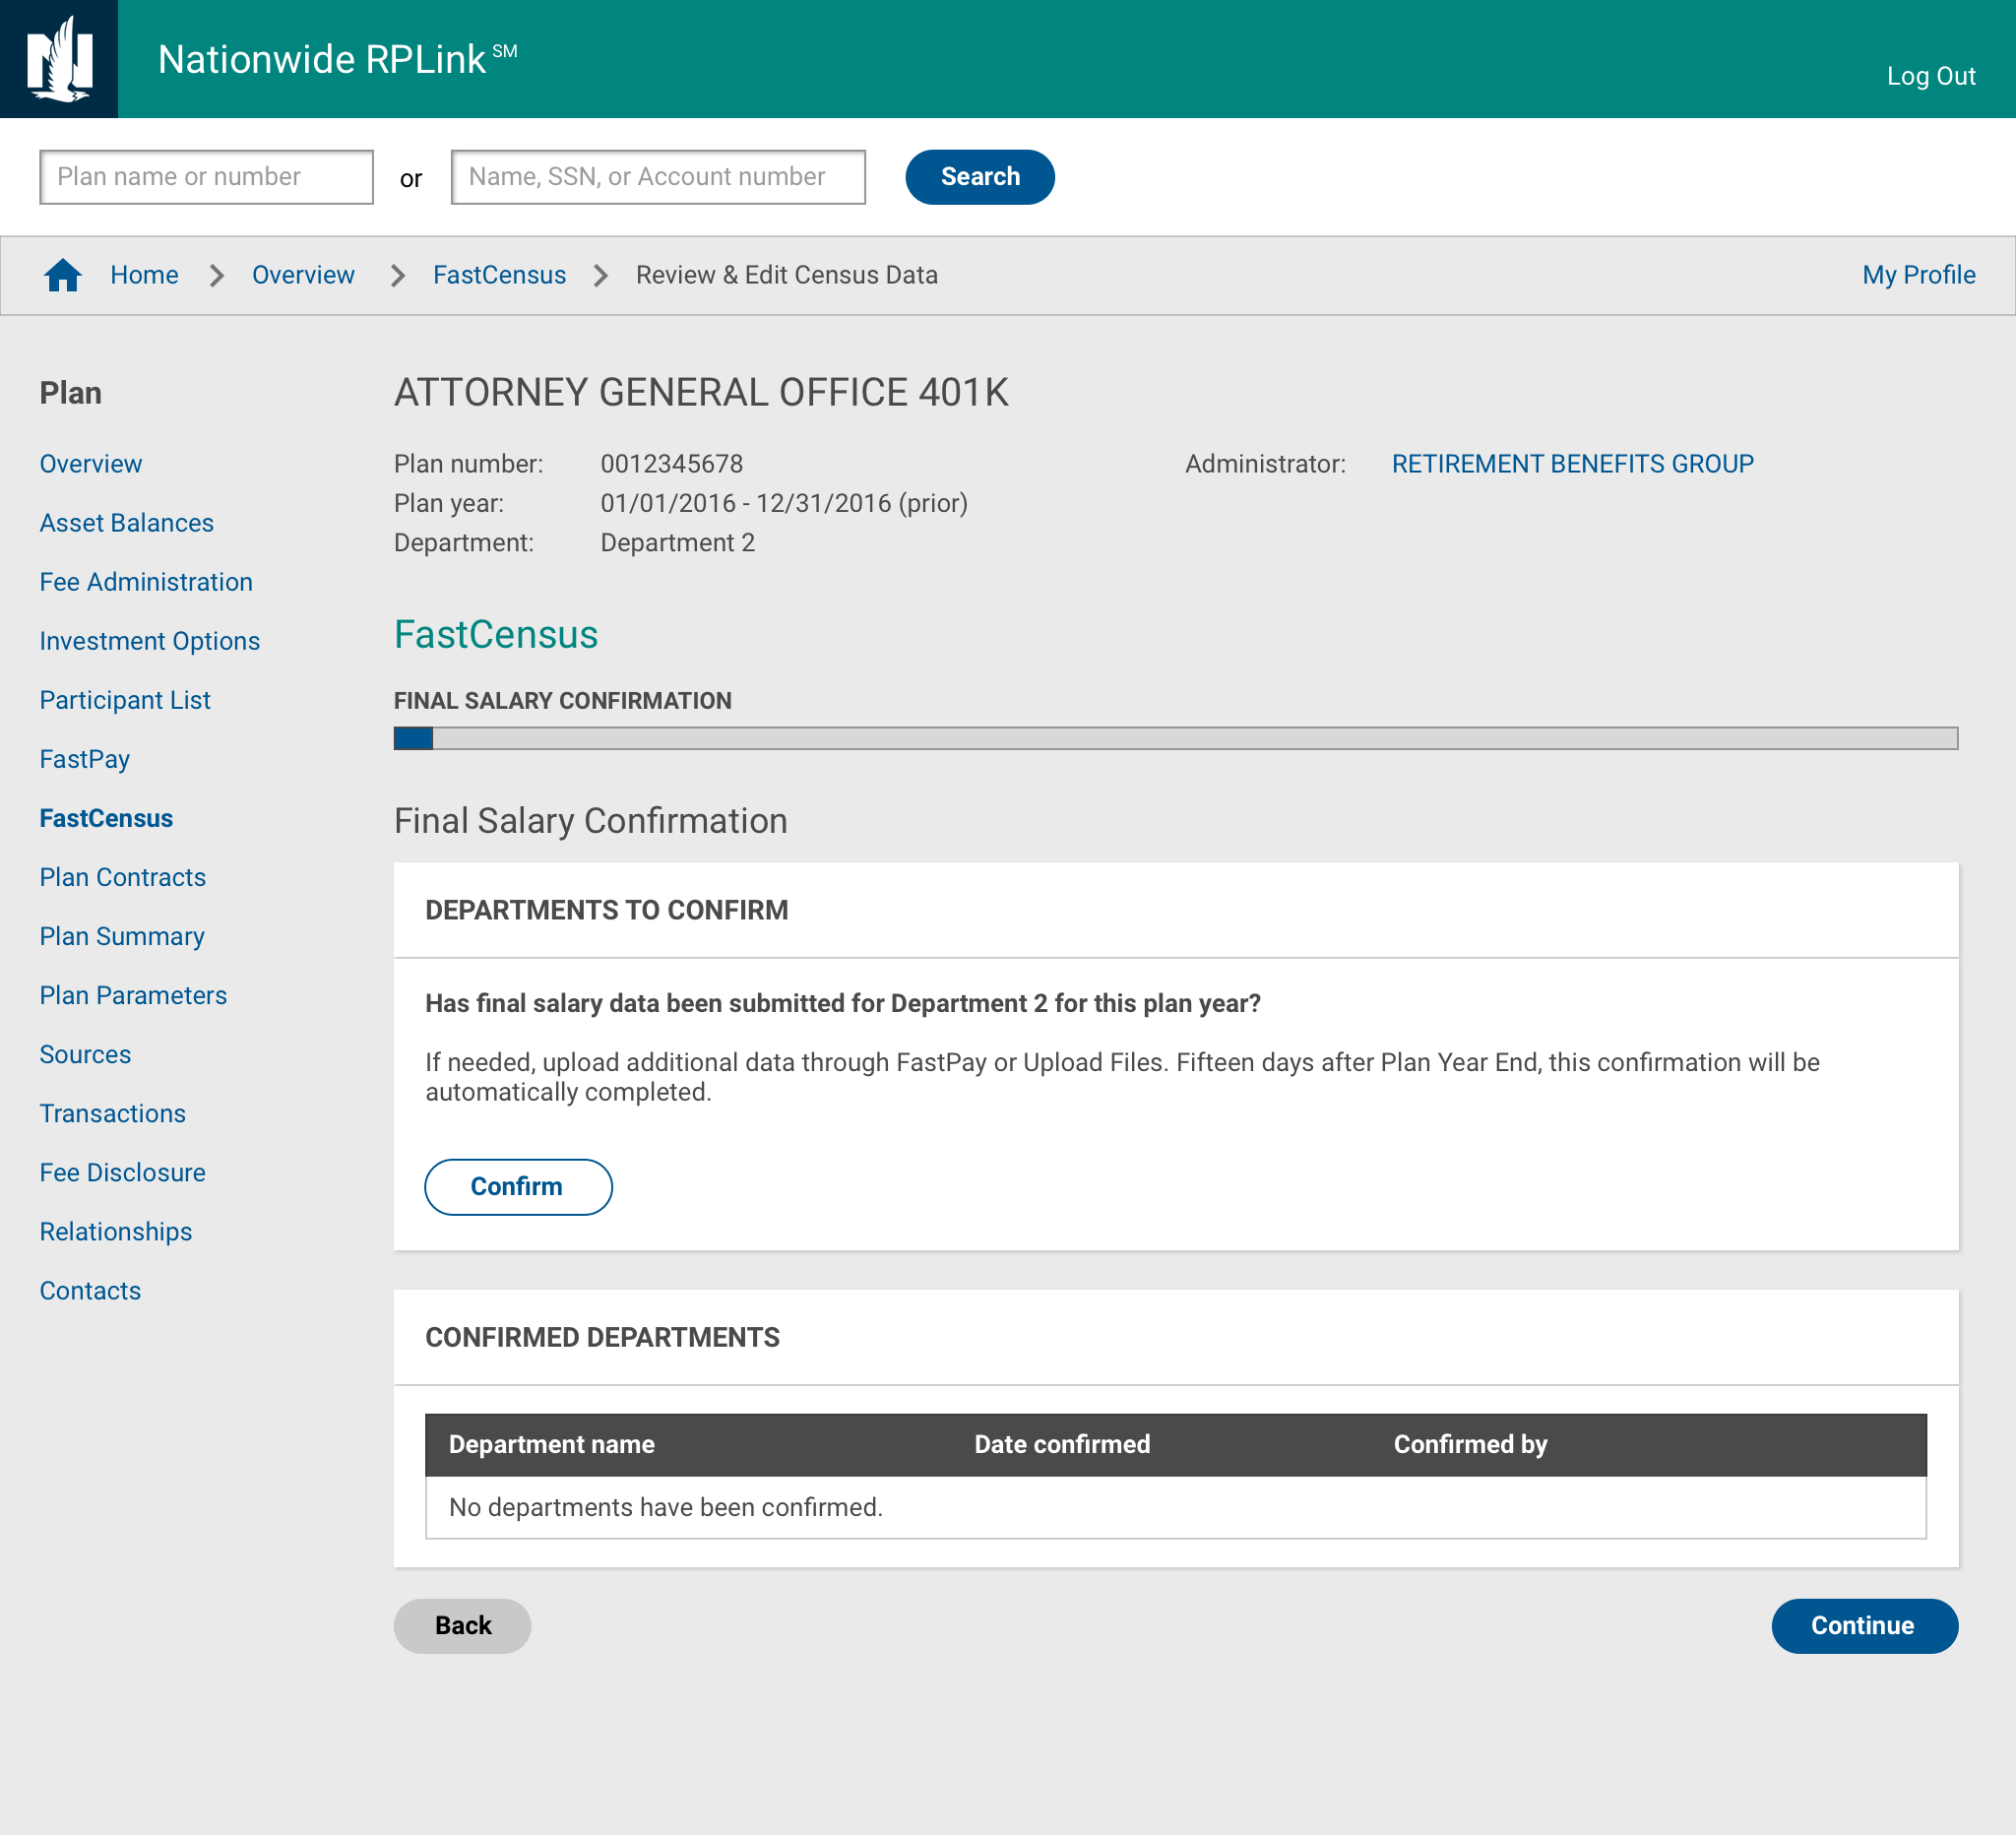Click the Continue button at the bottom
The image size is (2016, 1835).
(x=1864, y=1626)
